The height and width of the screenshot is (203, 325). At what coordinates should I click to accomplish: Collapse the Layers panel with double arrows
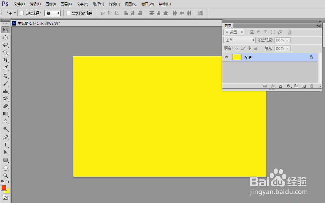[320, 21]
